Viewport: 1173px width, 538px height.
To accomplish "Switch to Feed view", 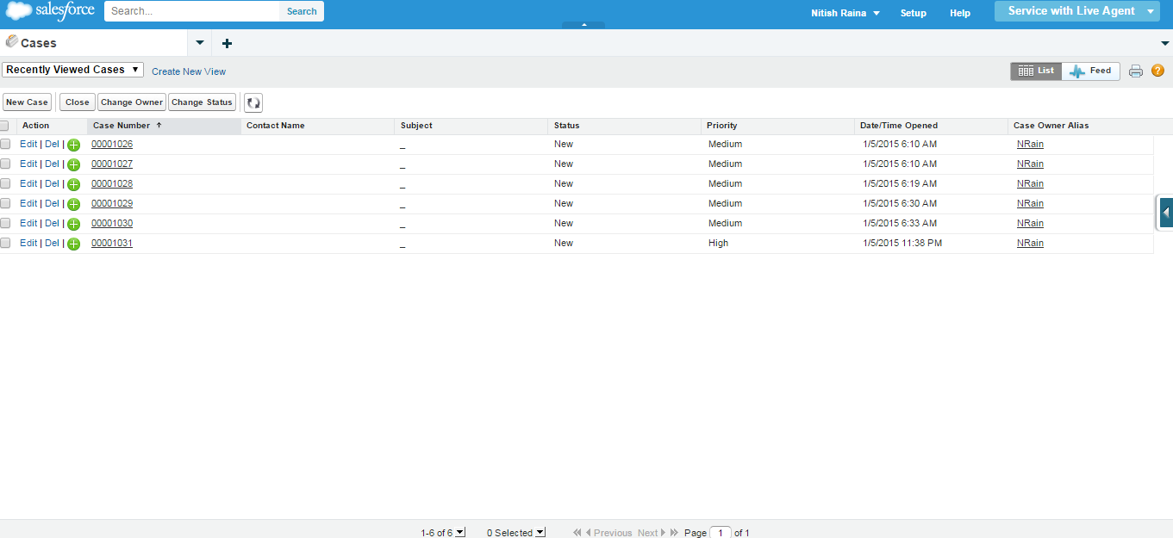I will point(1091,71).
